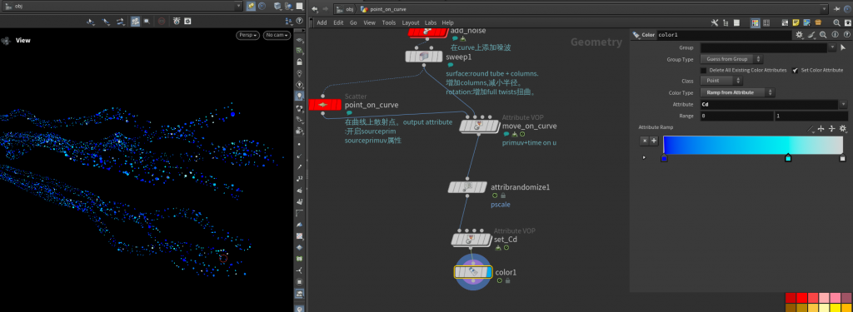Remove ramp point with x button
The image size is (853, 312).
[645, 141]
